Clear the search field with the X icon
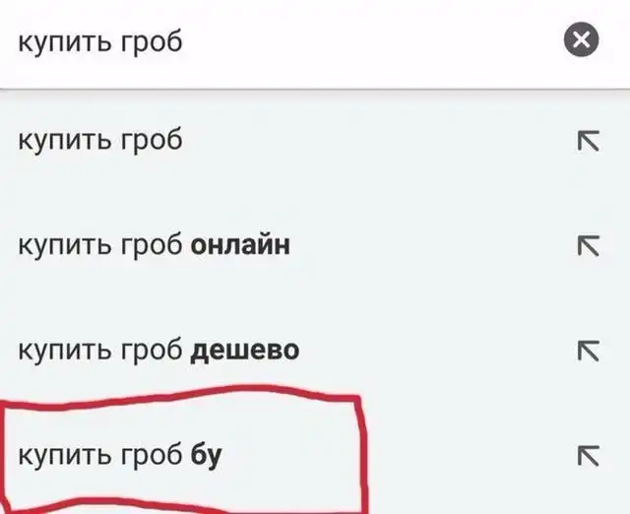 tap(581, 39)
